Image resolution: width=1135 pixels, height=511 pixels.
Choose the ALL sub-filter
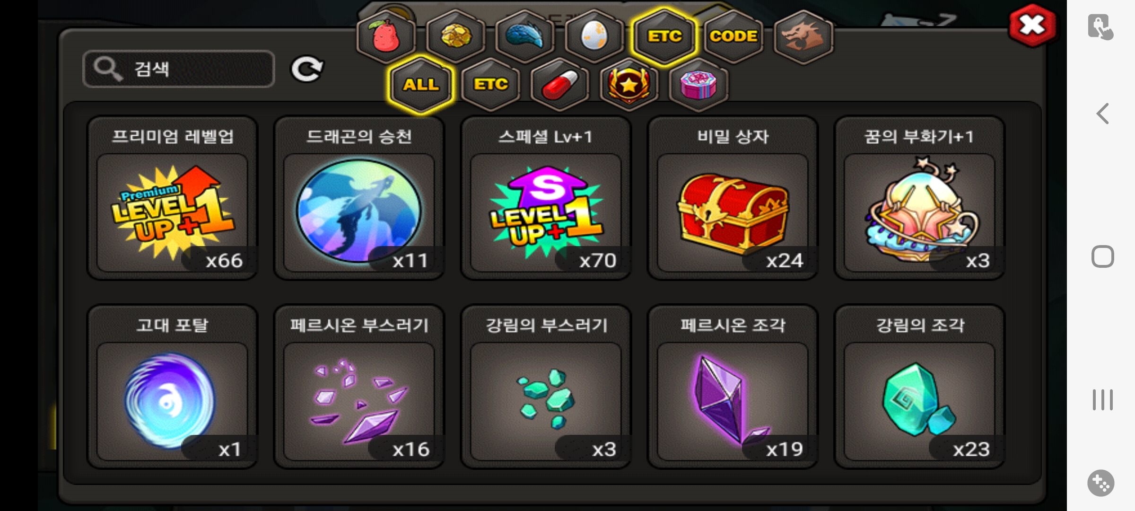[x=421, y=85]
